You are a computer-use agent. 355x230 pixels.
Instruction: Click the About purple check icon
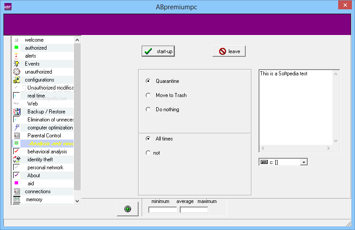pyautogui.click(x=16, y=175)
